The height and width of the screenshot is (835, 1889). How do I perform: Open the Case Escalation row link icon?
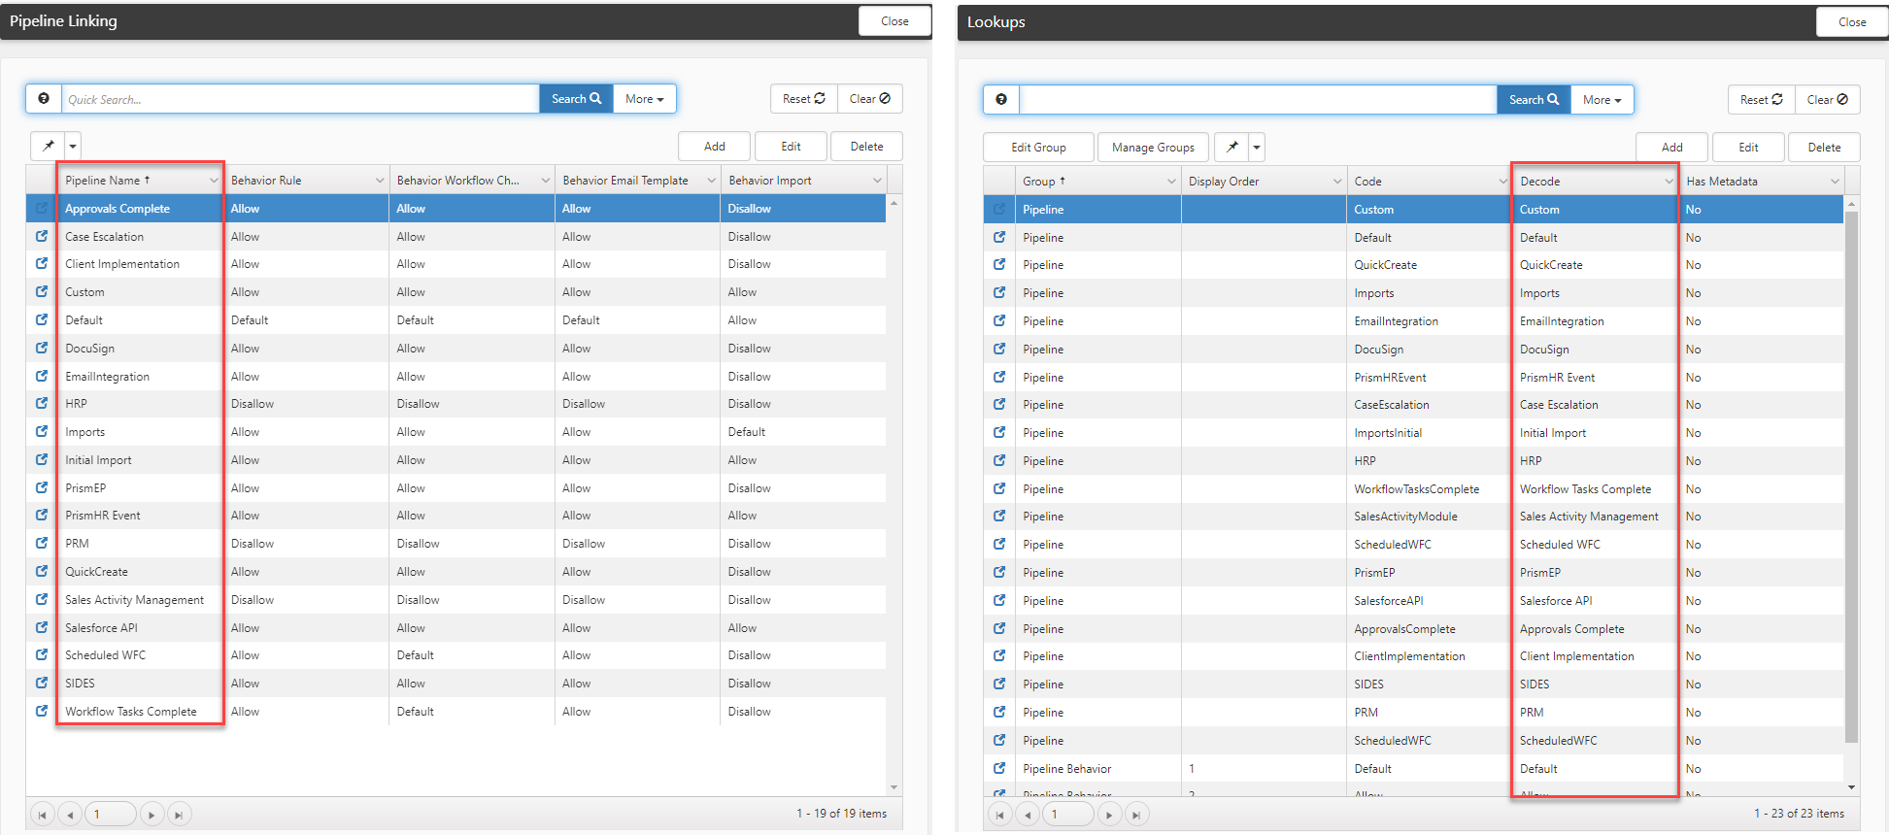click(42, 236)
